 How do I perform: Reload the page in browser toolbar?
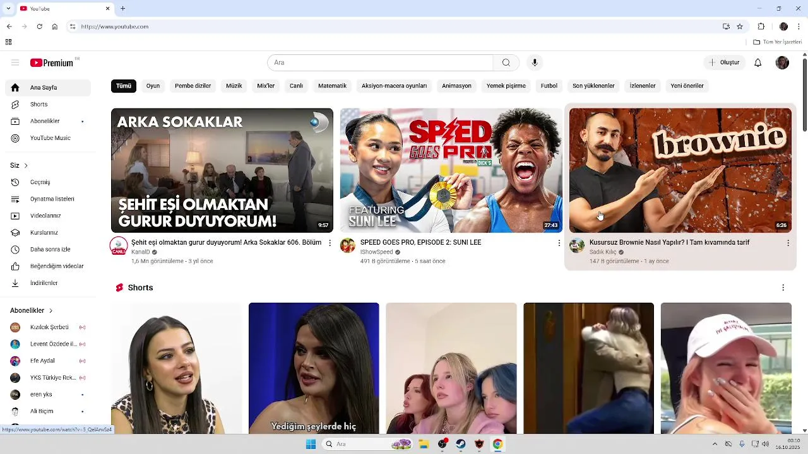39,26
